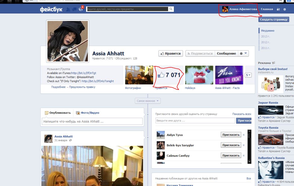Click in the Facebook search field
The height and width of the screenshot is (186, 294).
pyautogui.click(x=127, y=9)
